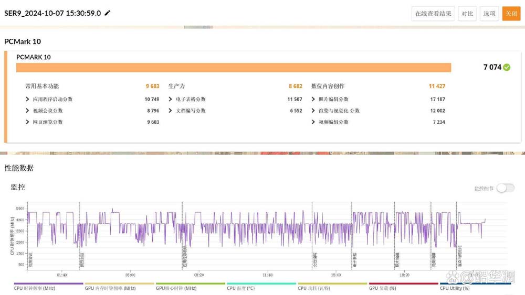Select the GPU 内存时钟频率 (MHz) legend tab
The height and width of the screenshot is (295, 525).
tap(120, 287)
